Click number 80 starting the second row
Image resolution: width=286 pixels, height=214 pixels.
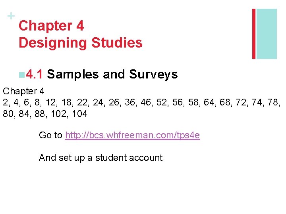pos(8,114)
